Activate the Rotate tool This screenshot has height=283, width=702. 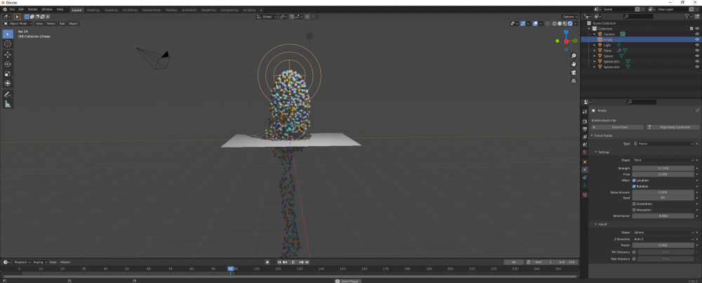[8, 64]
